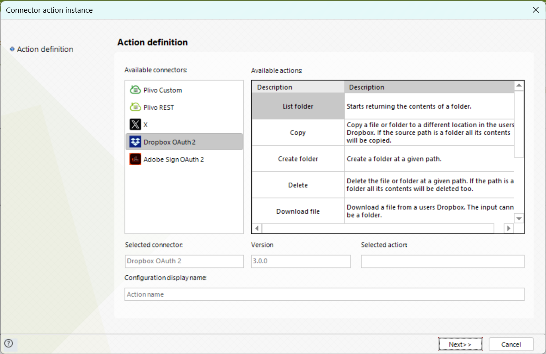Viewport: 546px width, 354px height.
Task: Click the horizontal scroll-right arrow
Action: (509, 228)
